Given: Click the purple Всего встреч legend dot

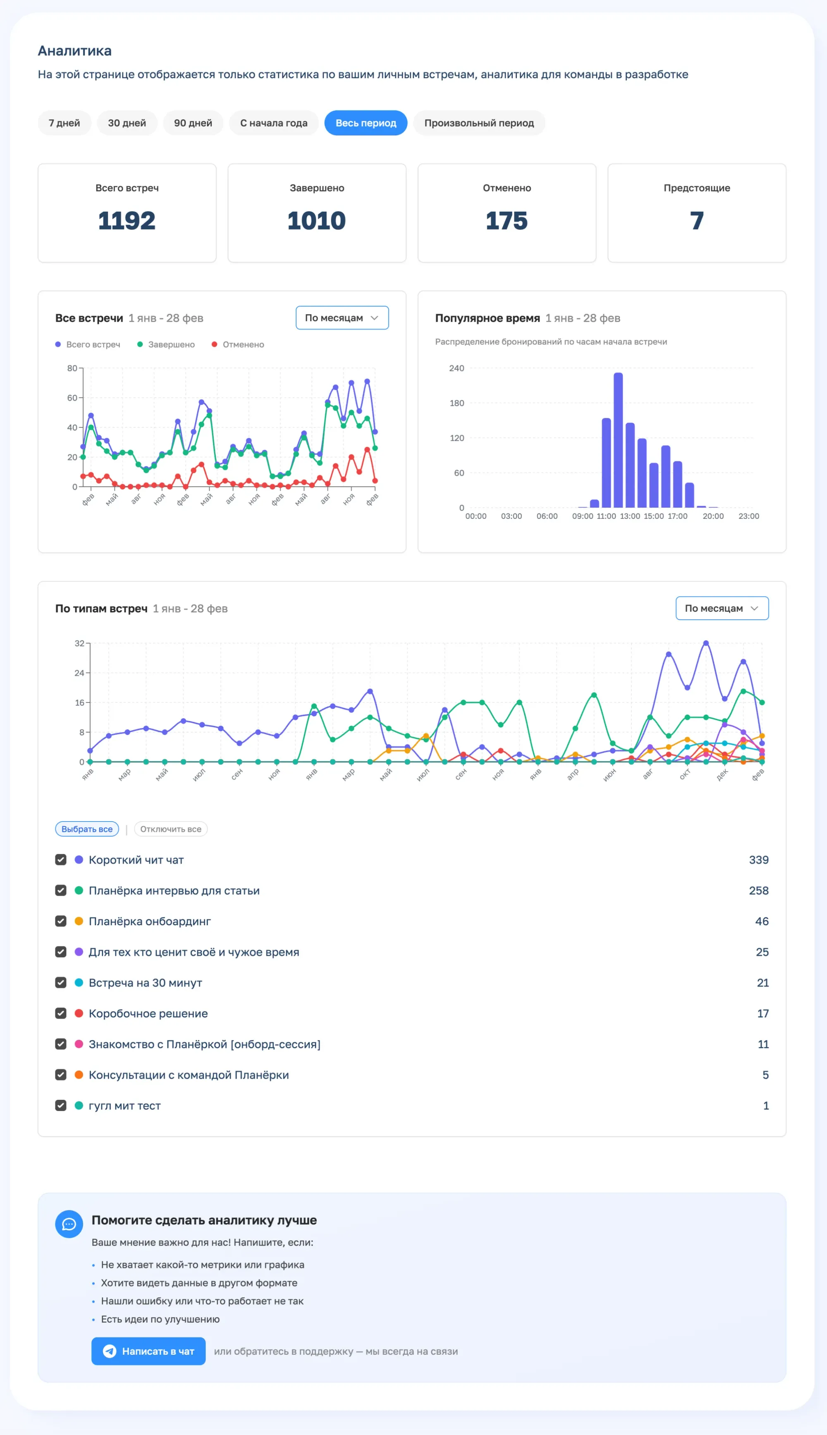Looking at the screenshot, I should click(58, 344).
